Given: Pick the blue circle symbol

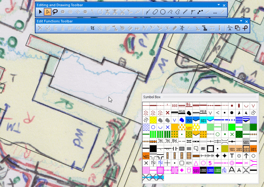Looking at the screenshot, I should (x=153, y=127).
